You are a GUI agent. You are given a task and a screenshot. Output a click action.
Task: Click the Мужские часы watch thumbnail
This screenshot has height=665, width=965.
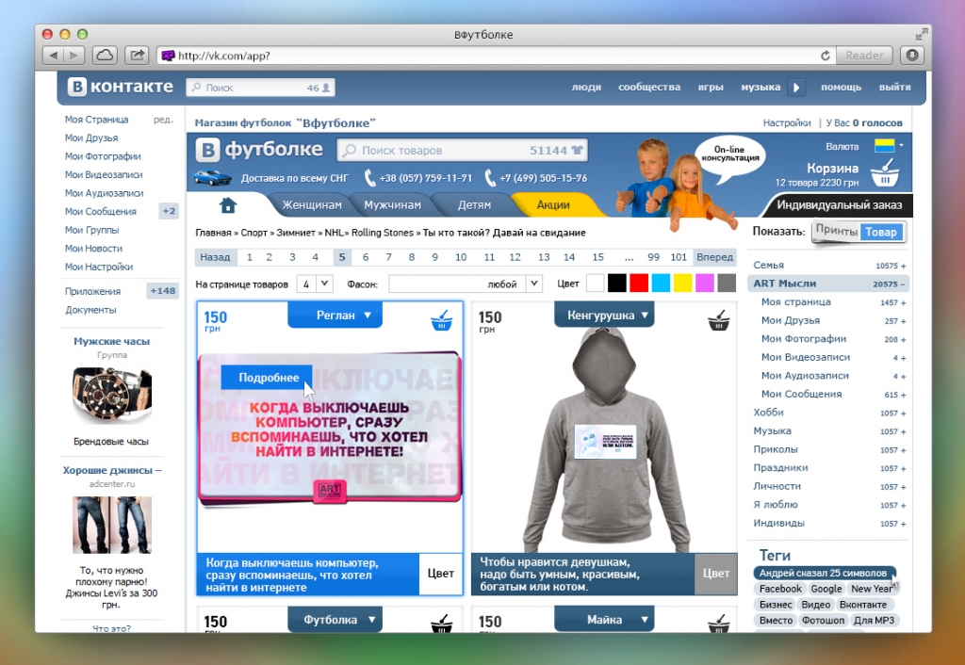coord(111,395)
